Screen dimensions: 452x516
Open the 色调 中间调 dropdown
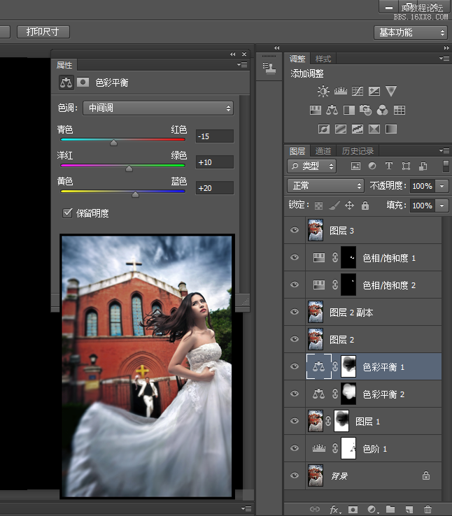[158, 108]
